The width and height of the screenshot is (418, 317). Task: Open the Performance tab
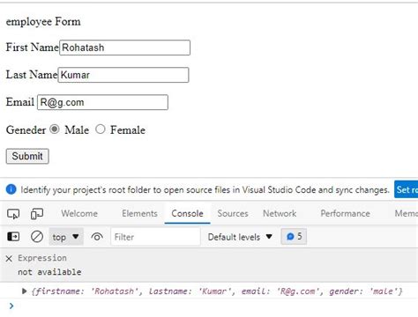345,213
